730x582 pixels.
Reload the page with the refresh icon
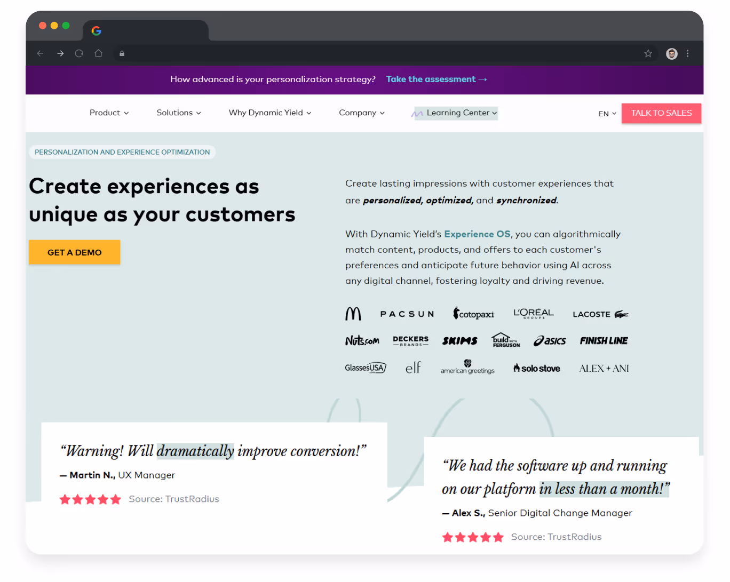(x=79, y=53)
